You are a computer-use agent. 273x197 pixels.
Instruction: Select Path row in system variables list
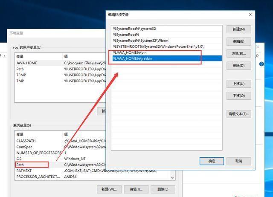60,165
